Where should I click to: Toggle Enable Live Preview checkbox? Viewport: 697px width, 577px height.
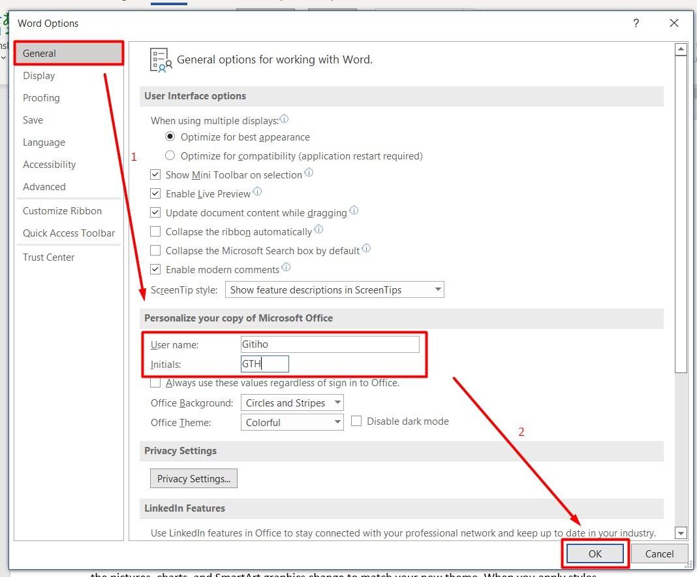coord(155,193)
